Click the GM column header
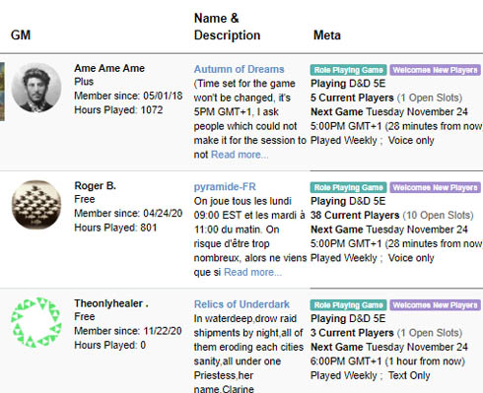Viewport: 483px width, 393px height. [21, 34]
